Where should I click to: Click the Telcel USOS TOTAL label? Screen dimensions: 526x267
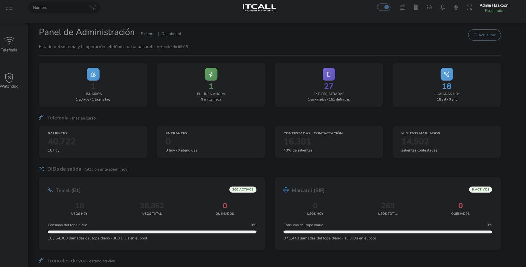pyautogui.click(x=152, y=214)
